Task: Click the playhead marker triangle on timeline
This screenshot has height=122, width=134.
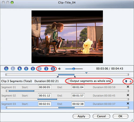Action: [x=86, y=73]
